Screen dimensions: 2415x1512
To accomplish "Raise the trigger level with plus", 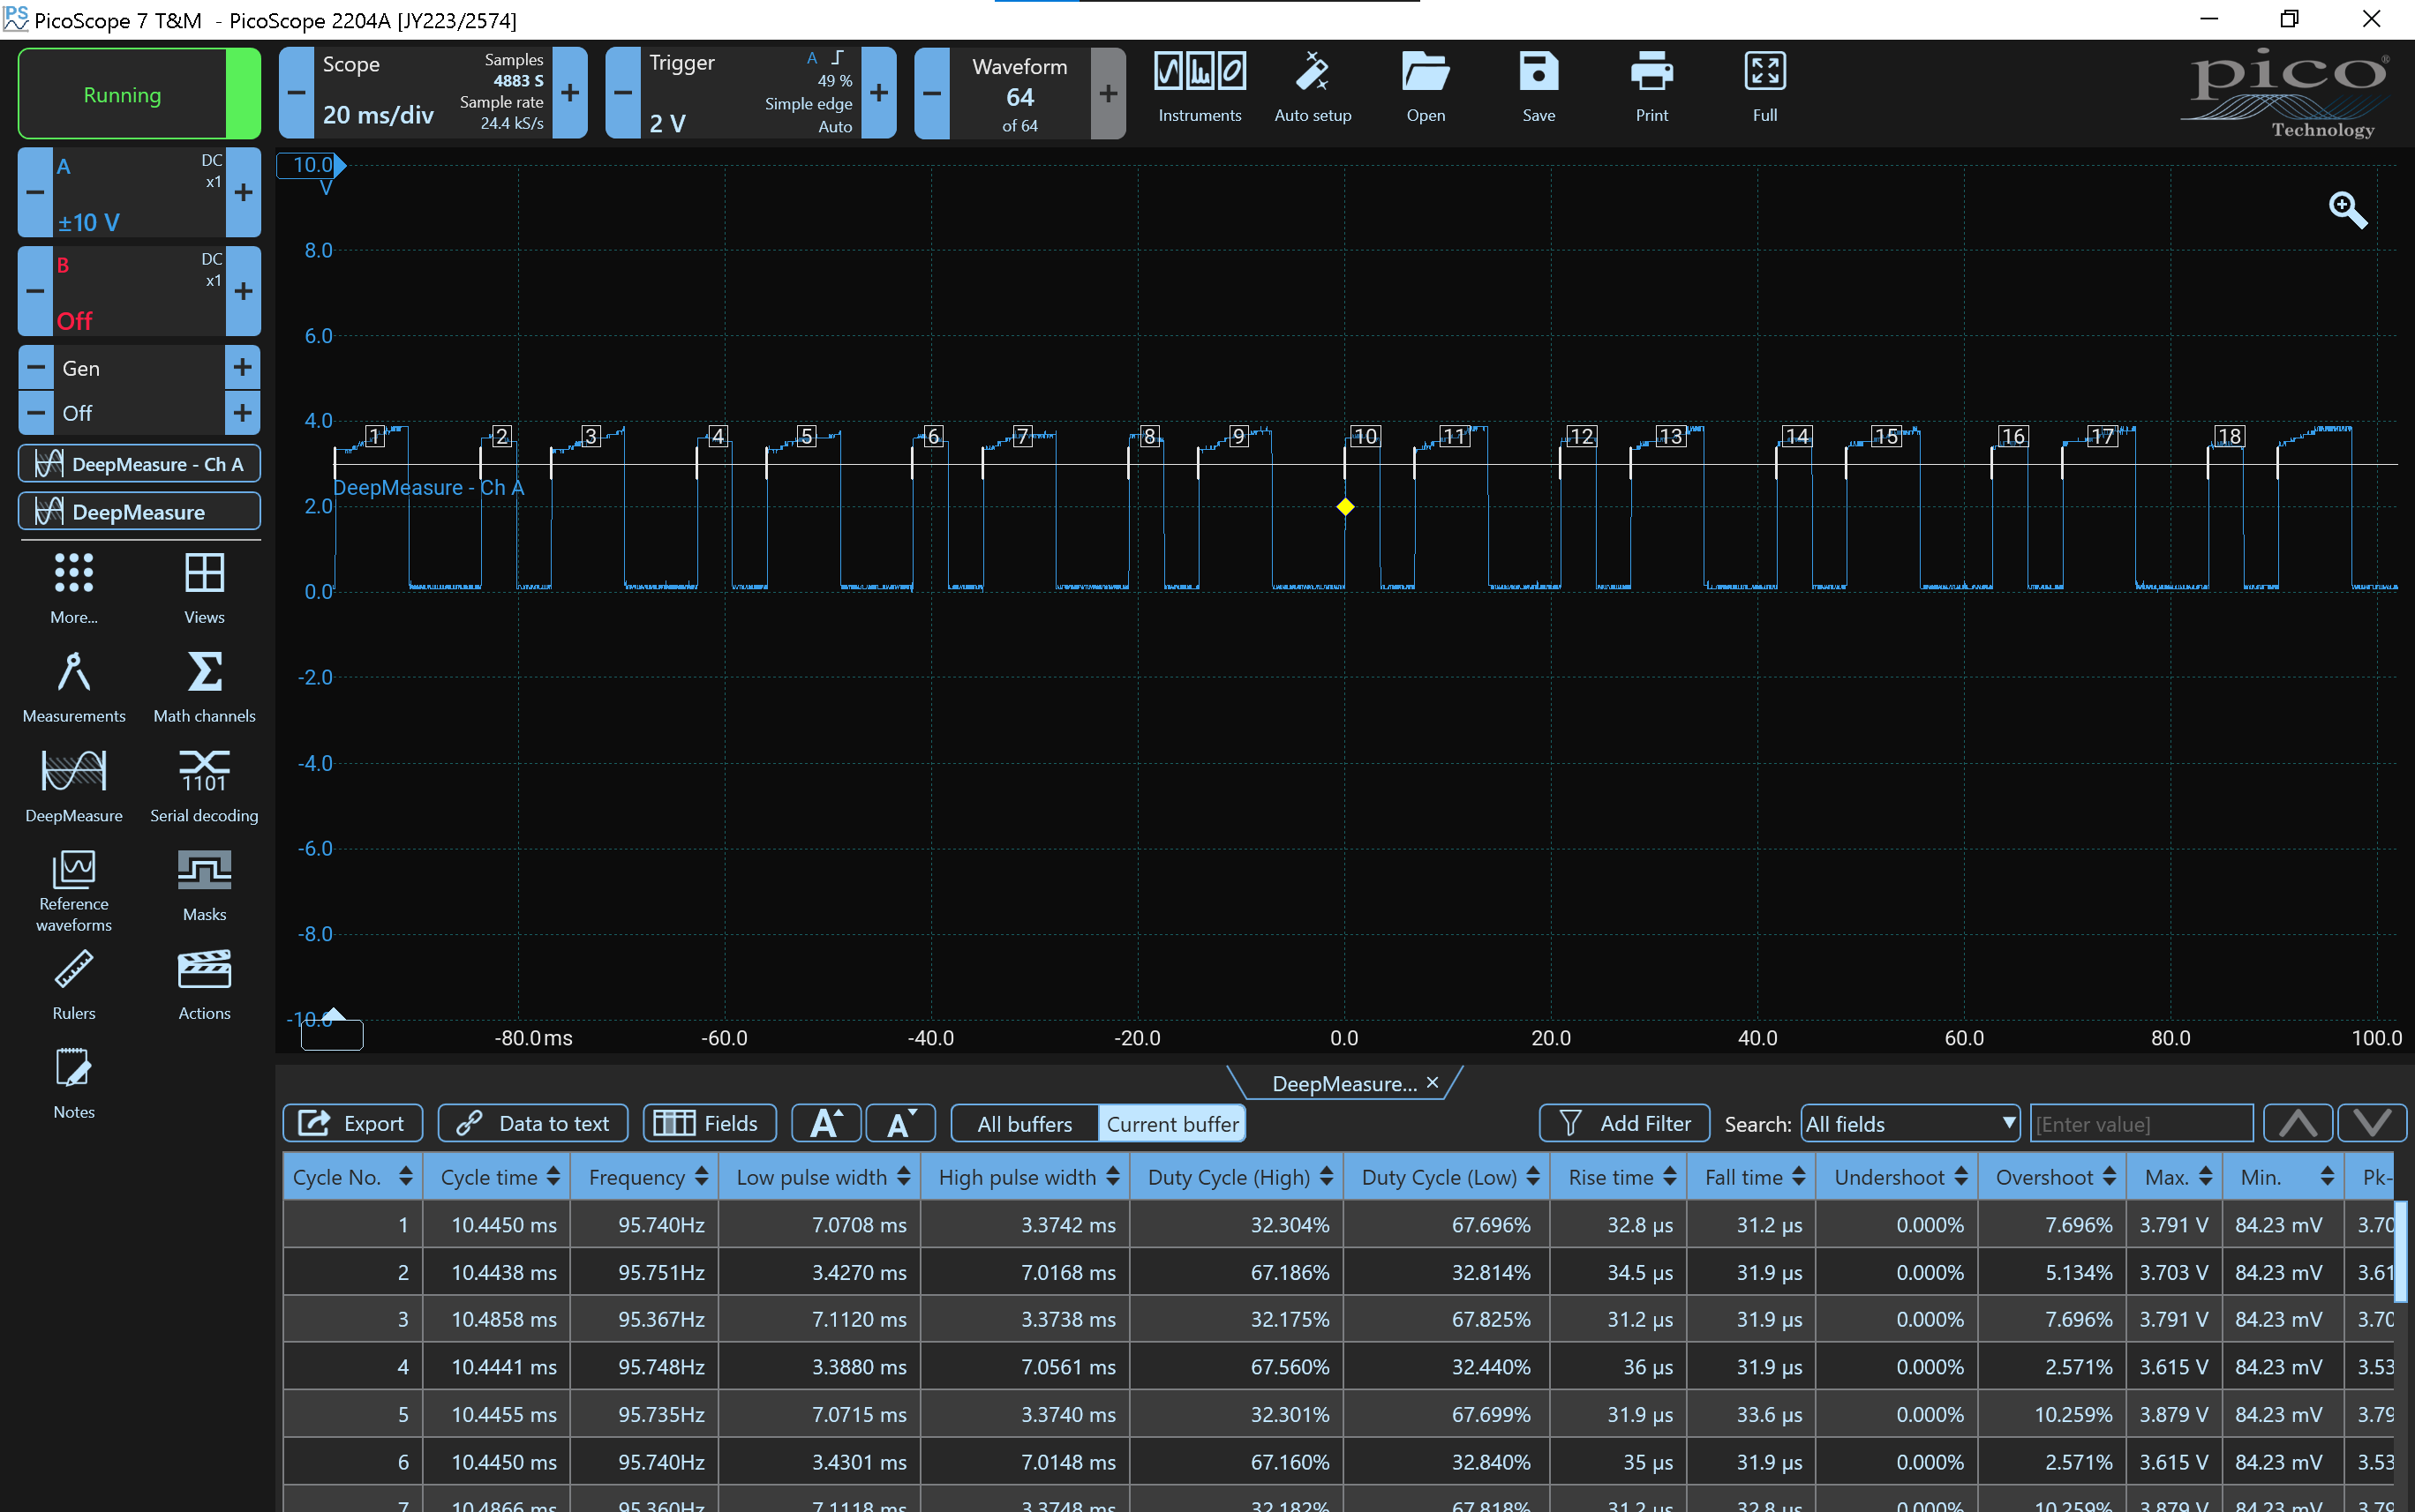I will (878, 93).
